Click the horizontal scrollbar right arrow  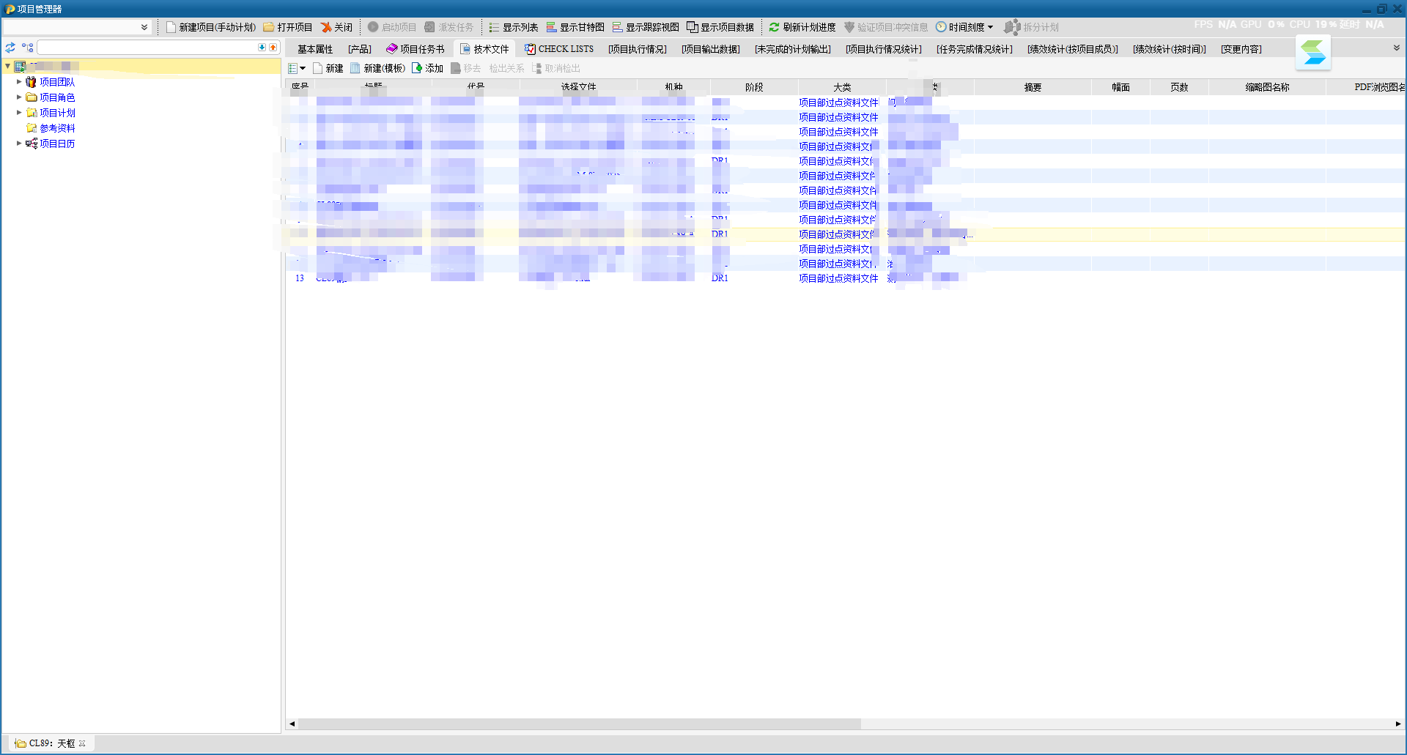coord(1398,724)
